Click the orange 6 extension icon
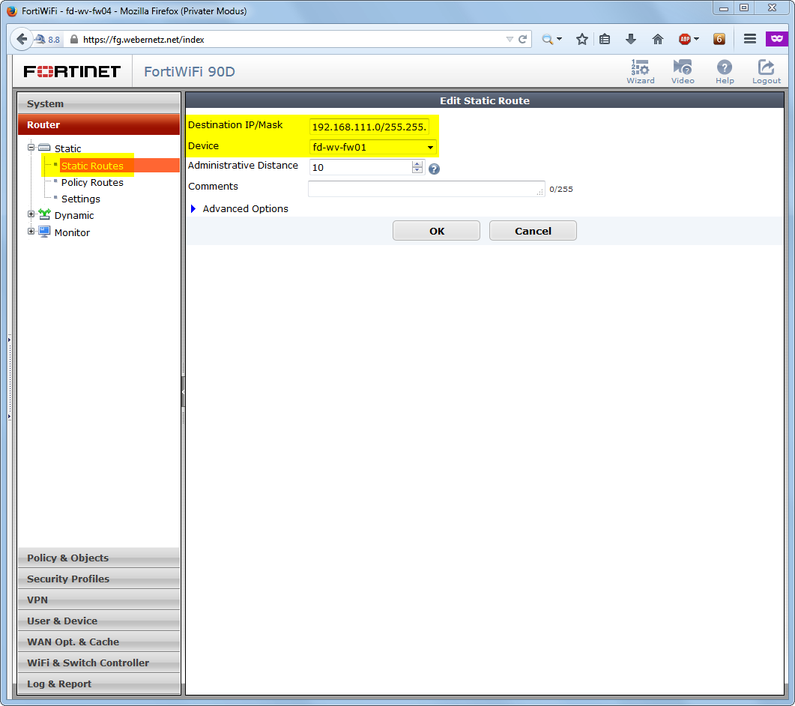This screenshot has width=795, height=706. pyautogui.click(x=719, y=39)
